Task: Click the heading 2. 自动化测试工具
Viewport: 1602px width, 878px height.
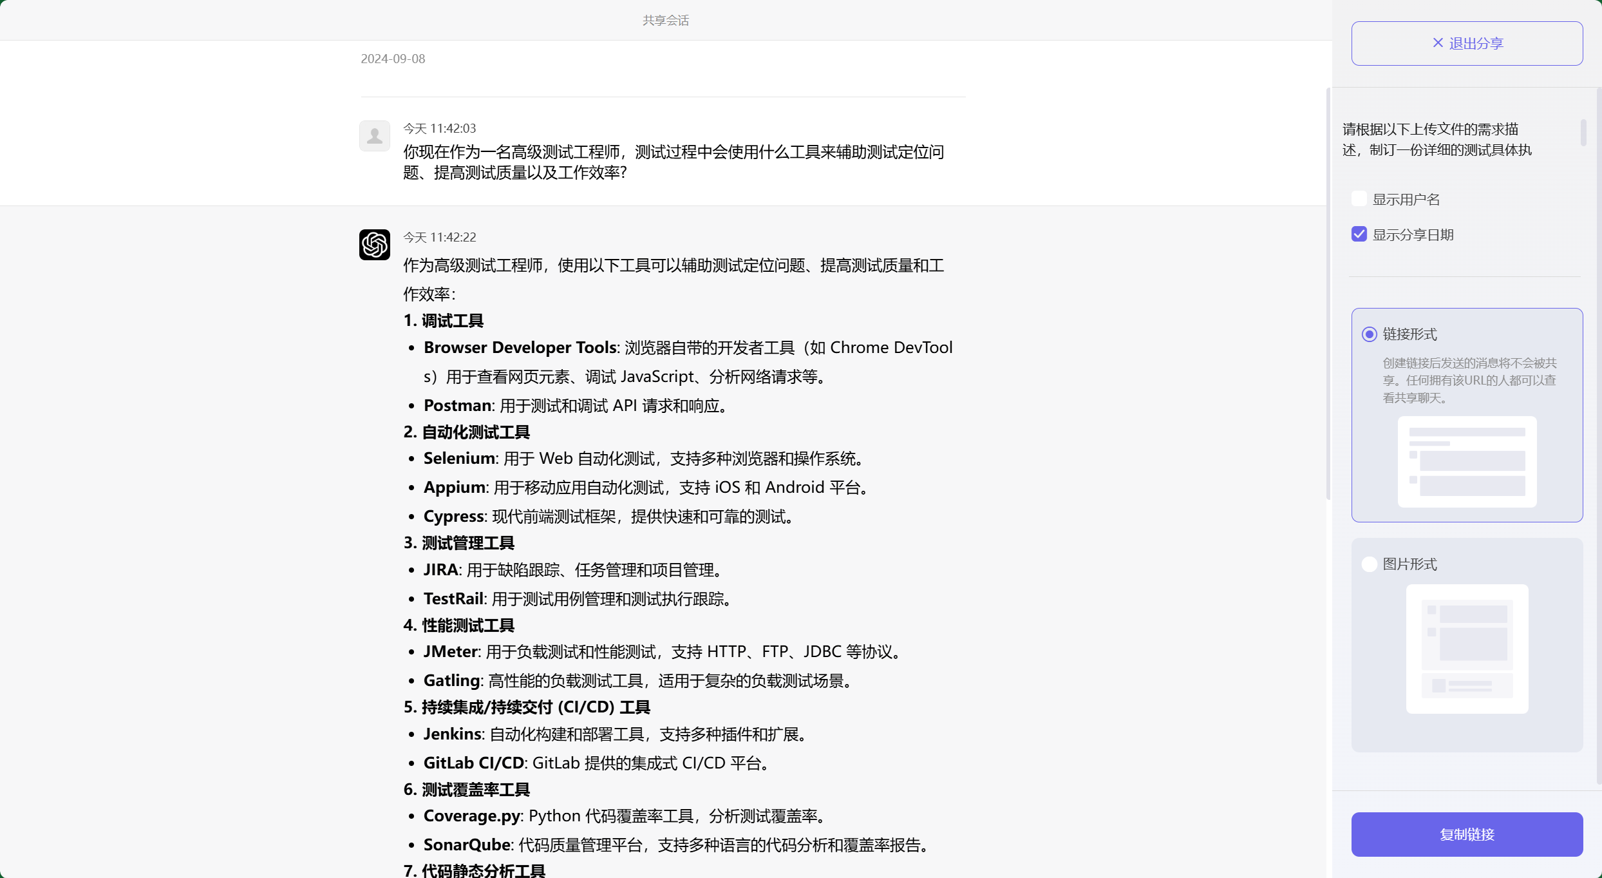Action: (x=467, y=432)
